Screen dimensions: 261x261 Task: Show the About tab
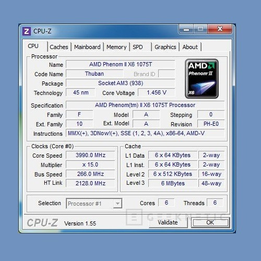190,47
